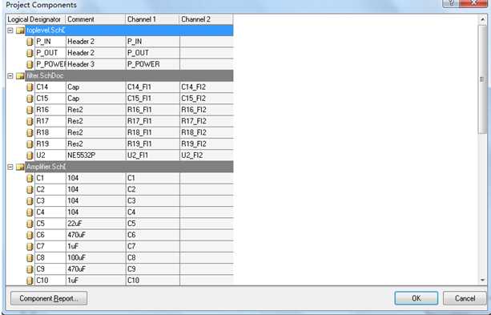Click the component icon beside R16
This screenshot has height=315, width=491.
tap(30, 110)
